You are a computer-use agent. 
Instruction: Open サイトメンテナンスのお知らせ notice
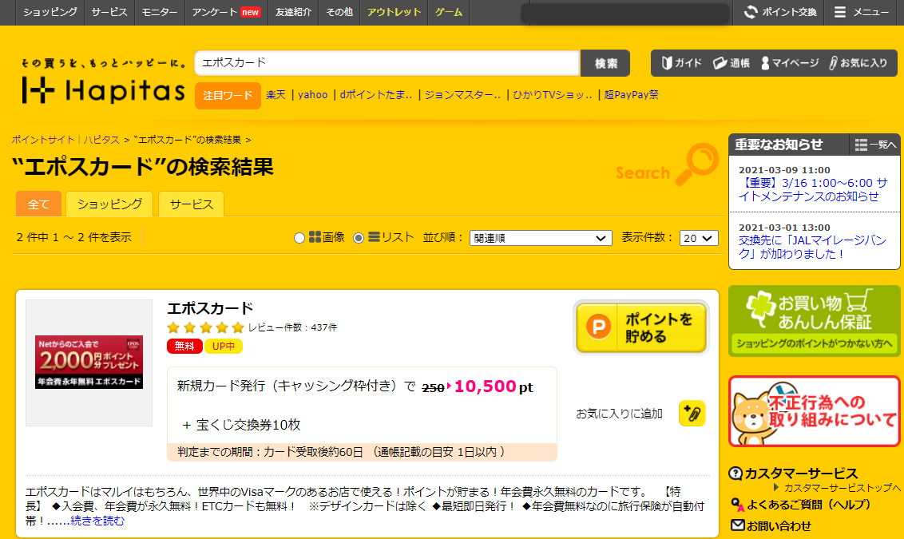[x=813, y=190]
